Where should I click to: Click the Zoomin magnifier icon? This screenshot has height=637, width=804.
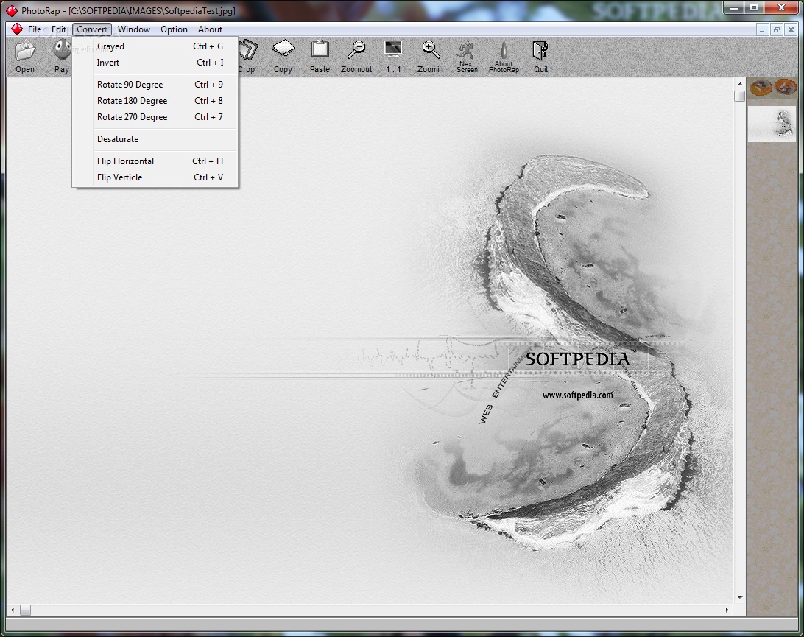coord(430,57)
